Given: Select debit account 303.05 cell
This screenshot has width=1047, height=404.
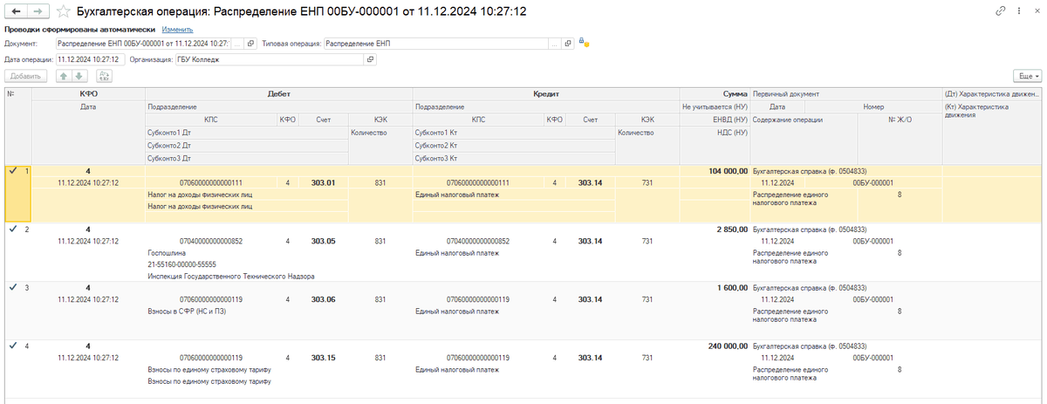Looking at the screenshot, I should coord(323,241).
